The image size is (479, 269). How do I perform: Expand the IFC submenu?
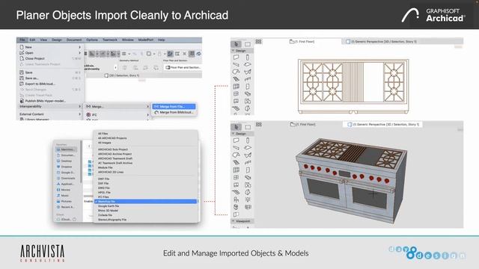(x=118, y=114)
